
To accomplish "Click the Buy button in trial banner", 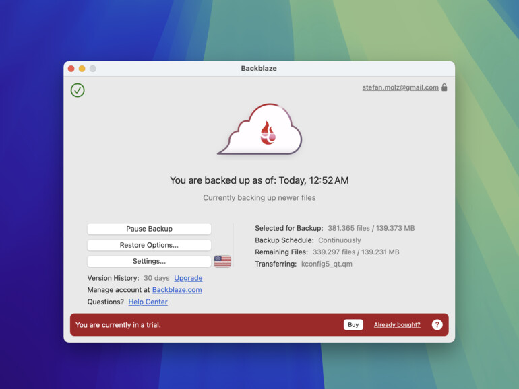I will coord(353,324).
